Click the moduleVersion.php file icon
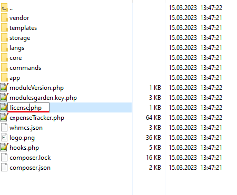 coord(4,87)
